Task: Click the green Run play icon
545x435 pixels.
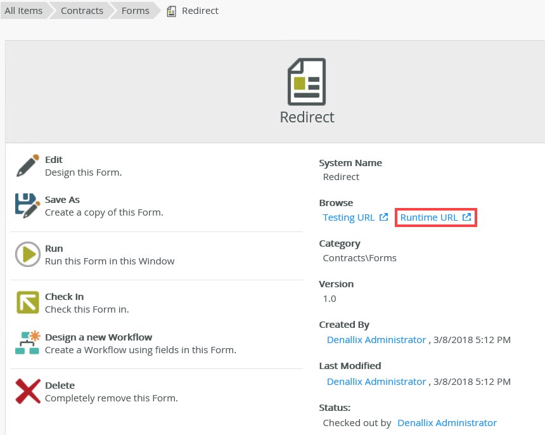Action: point(28,254)
